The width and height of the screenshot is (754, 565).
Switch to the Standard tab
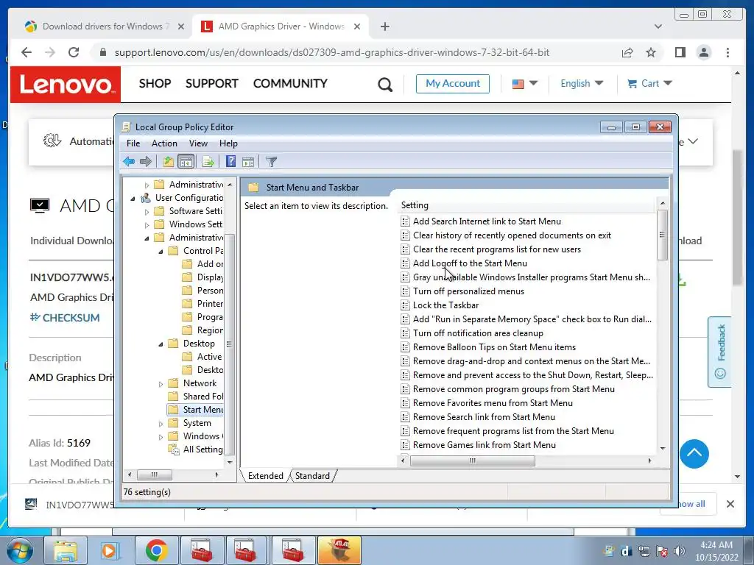tap(312, 476)
